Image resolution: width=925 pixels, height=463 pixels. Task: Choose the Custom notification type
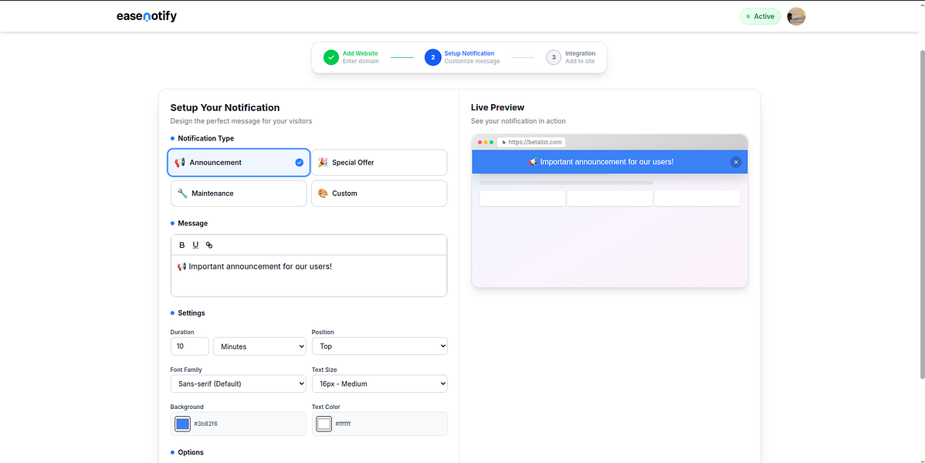pos(378,194)
